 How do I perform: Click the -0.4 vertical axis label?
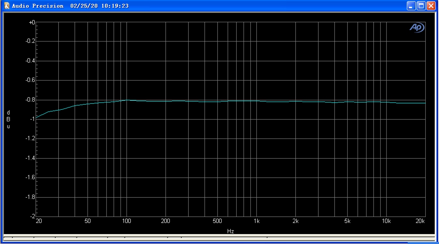click(x=30, y=61)
